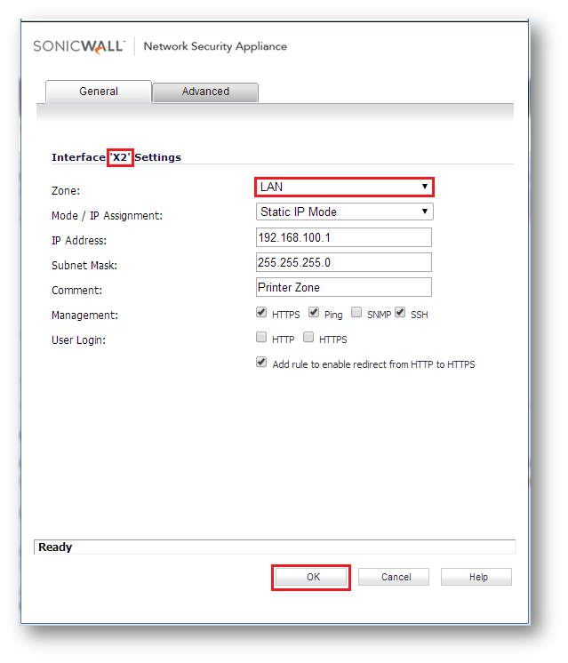Toggle the HTTP to HTTPS redirect rule checkbox
This screenshot has height=663, width=568.
click(261, 363)
